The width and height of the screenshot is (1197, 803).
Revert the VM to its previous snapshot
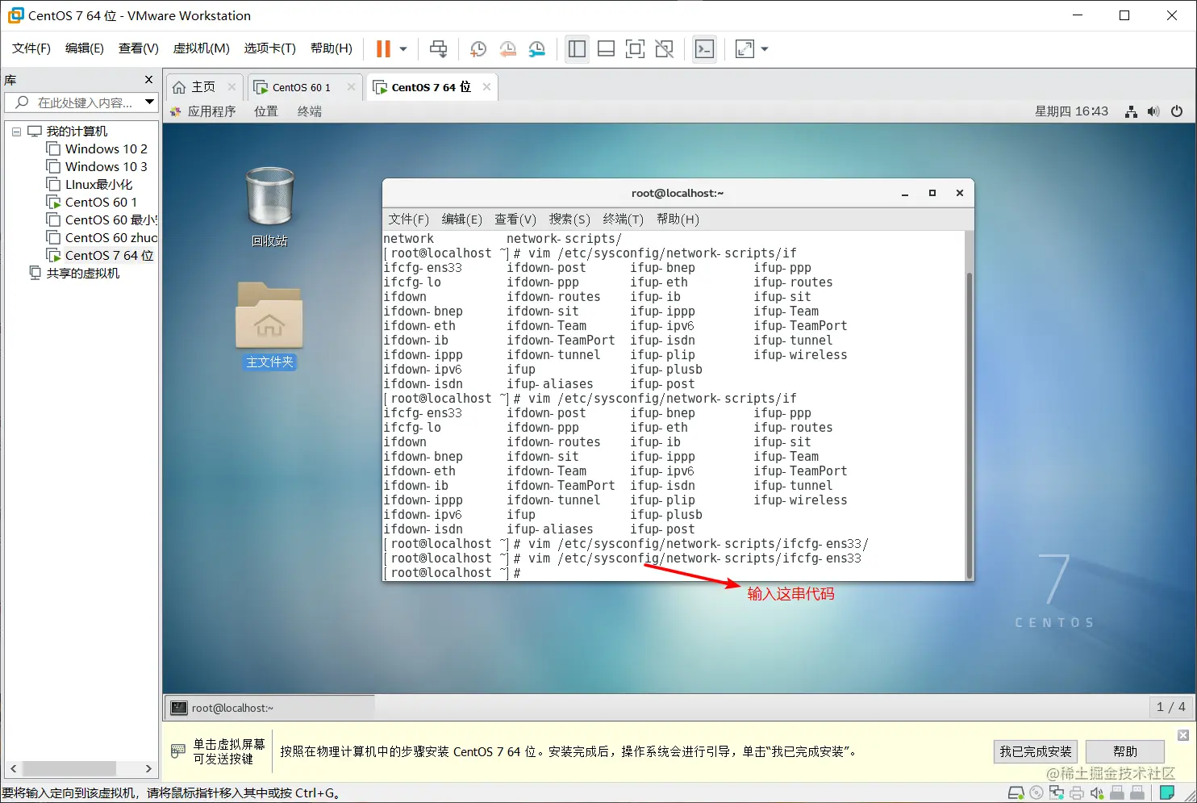507,49
